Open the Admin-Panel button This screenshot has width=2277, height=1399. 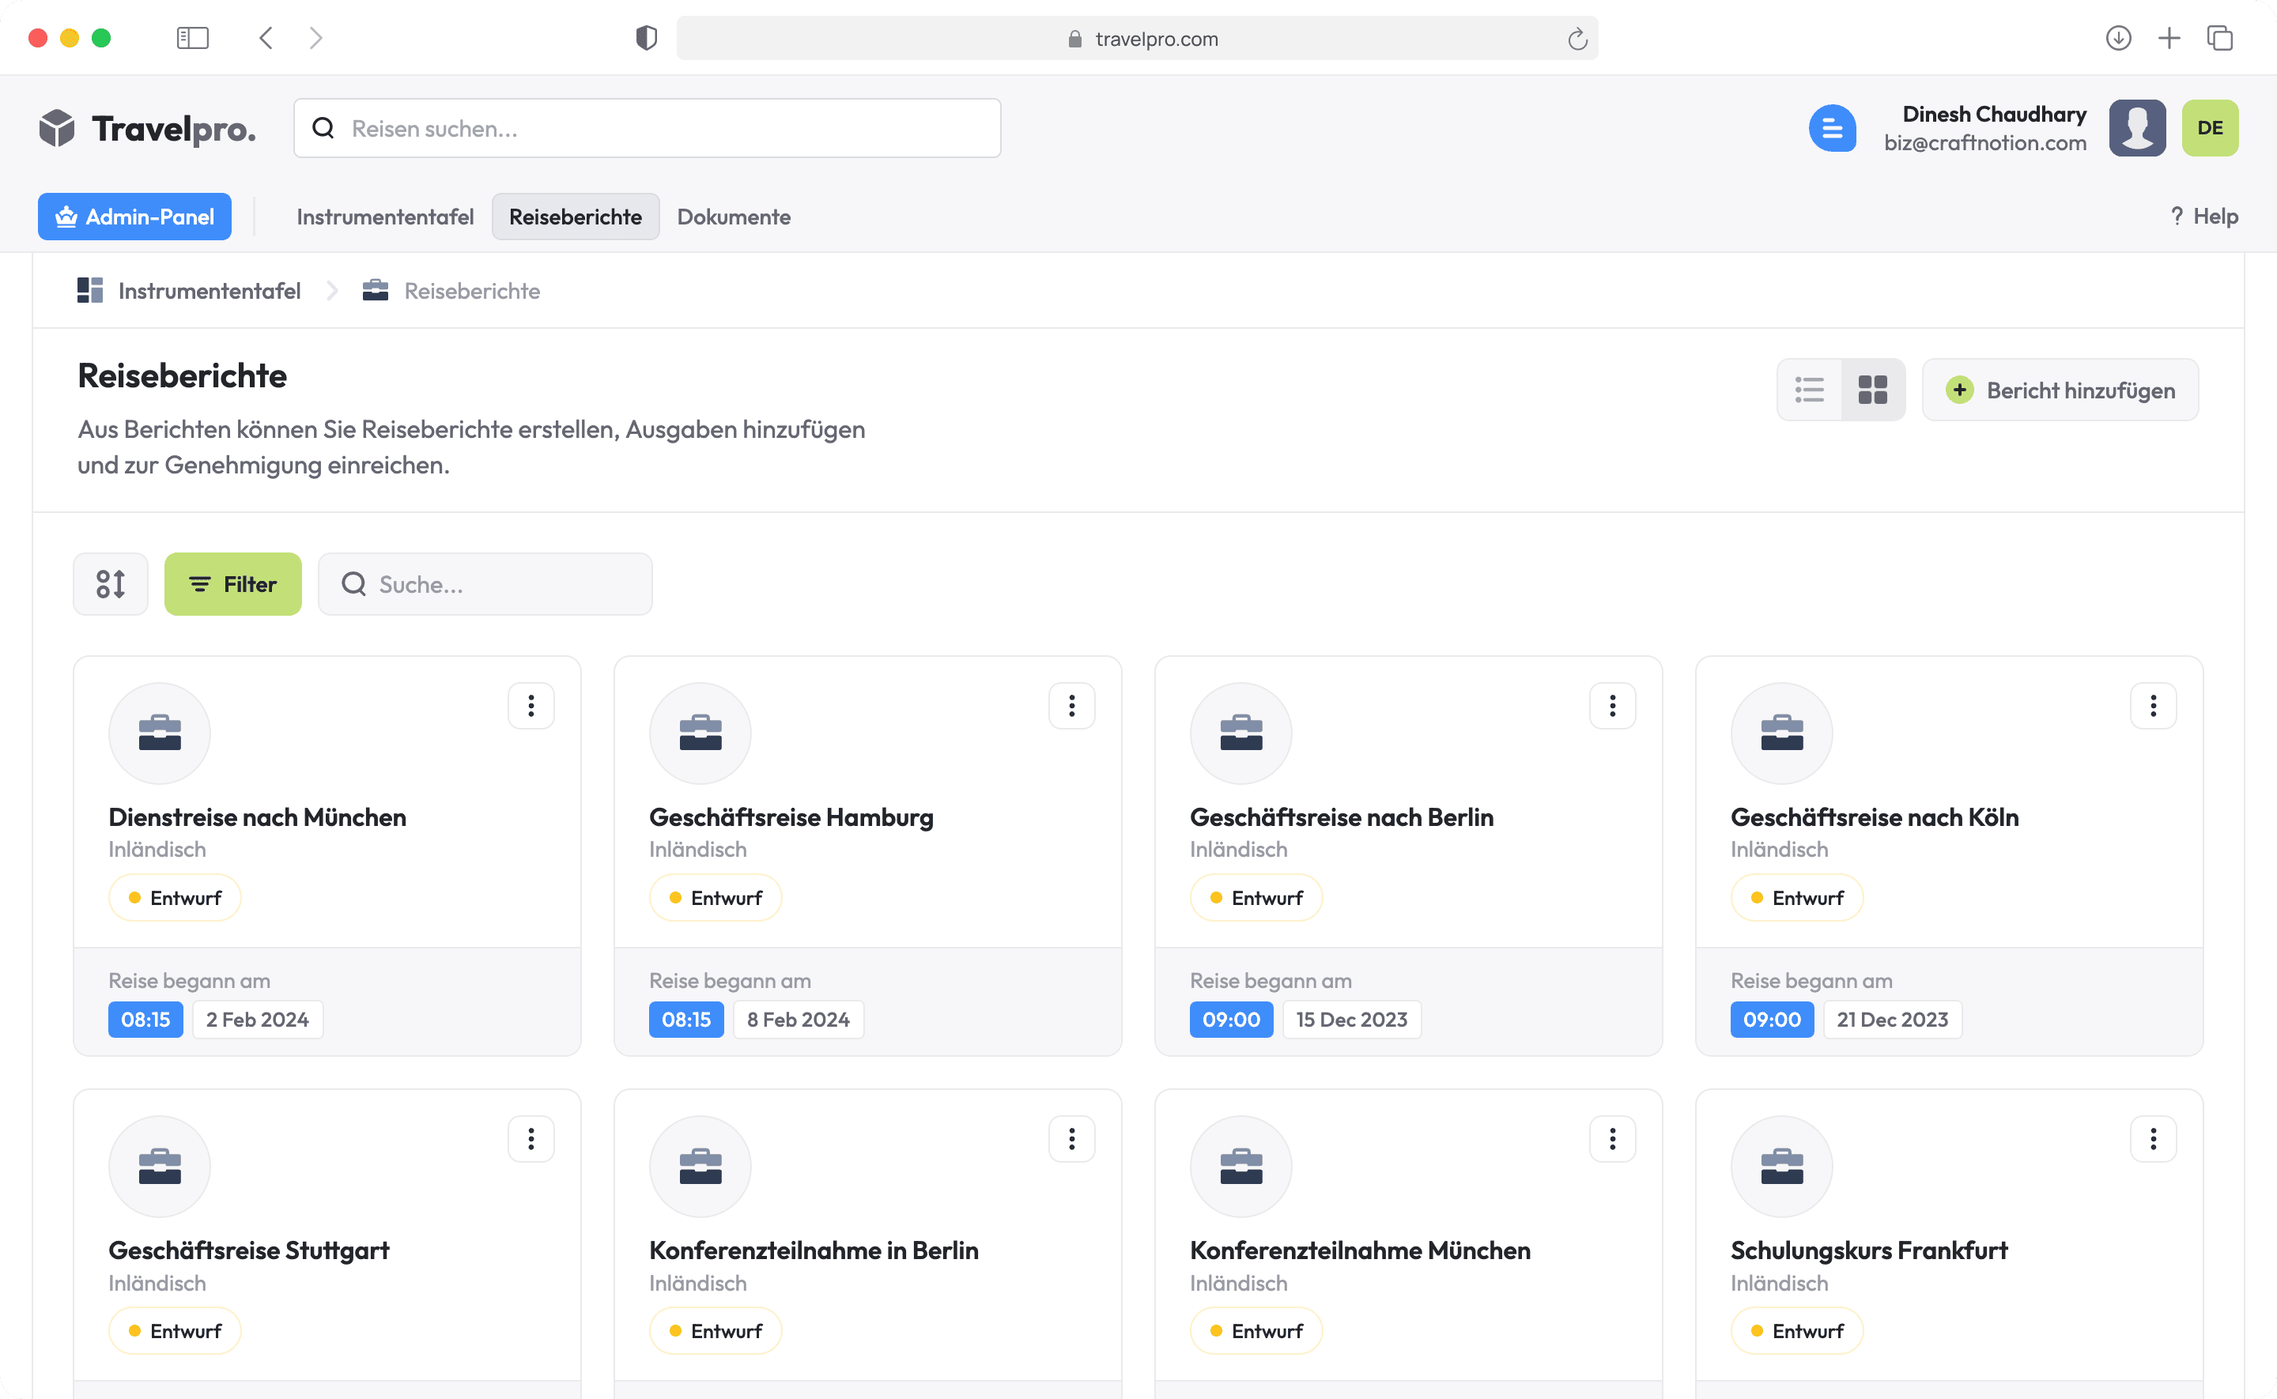click(x=134, y=217)
